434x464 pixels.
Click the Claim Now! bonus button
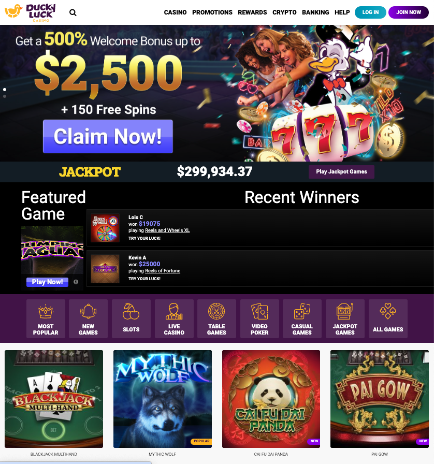click(x=108, y=136)
